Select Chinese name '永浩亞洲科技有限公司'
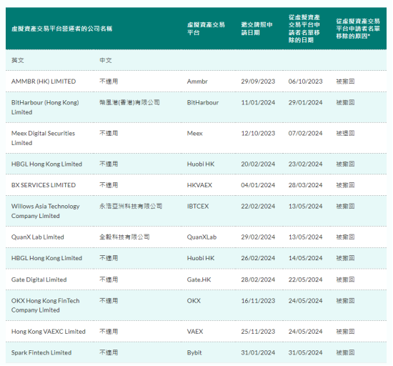Image resolution: width=393 pixels, height=366 pixels. [131, 206]
